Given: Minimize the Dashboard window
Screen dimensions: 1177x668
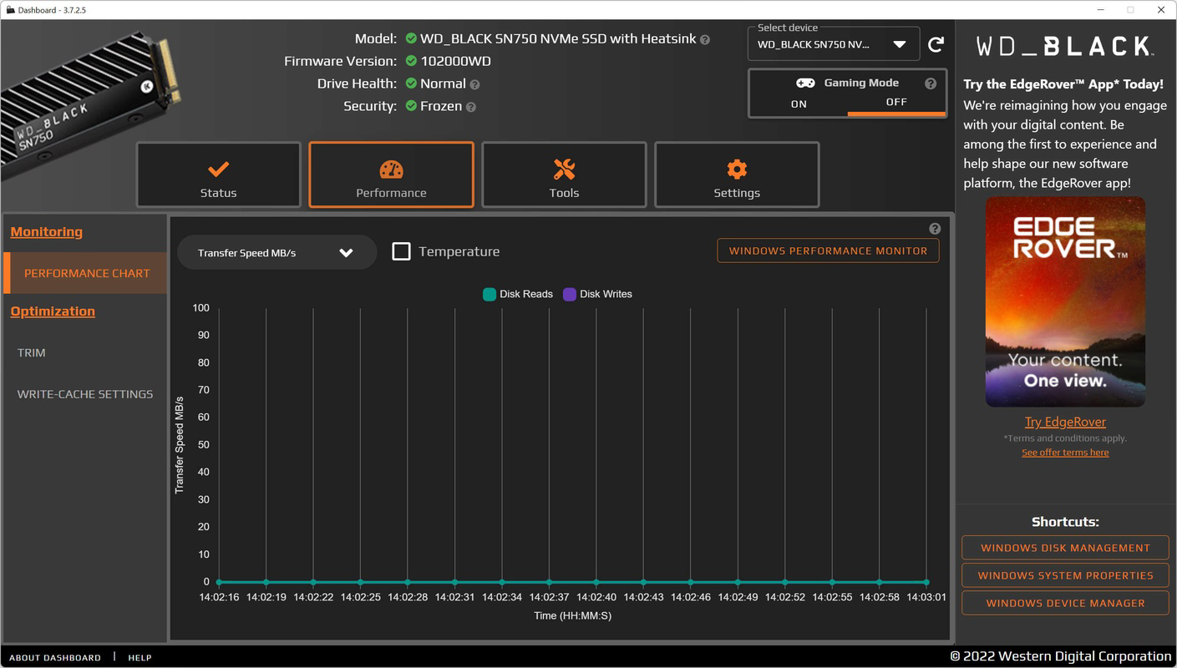Looking at the screenshot, I should pyautogui.click(x=1099, y=10).
